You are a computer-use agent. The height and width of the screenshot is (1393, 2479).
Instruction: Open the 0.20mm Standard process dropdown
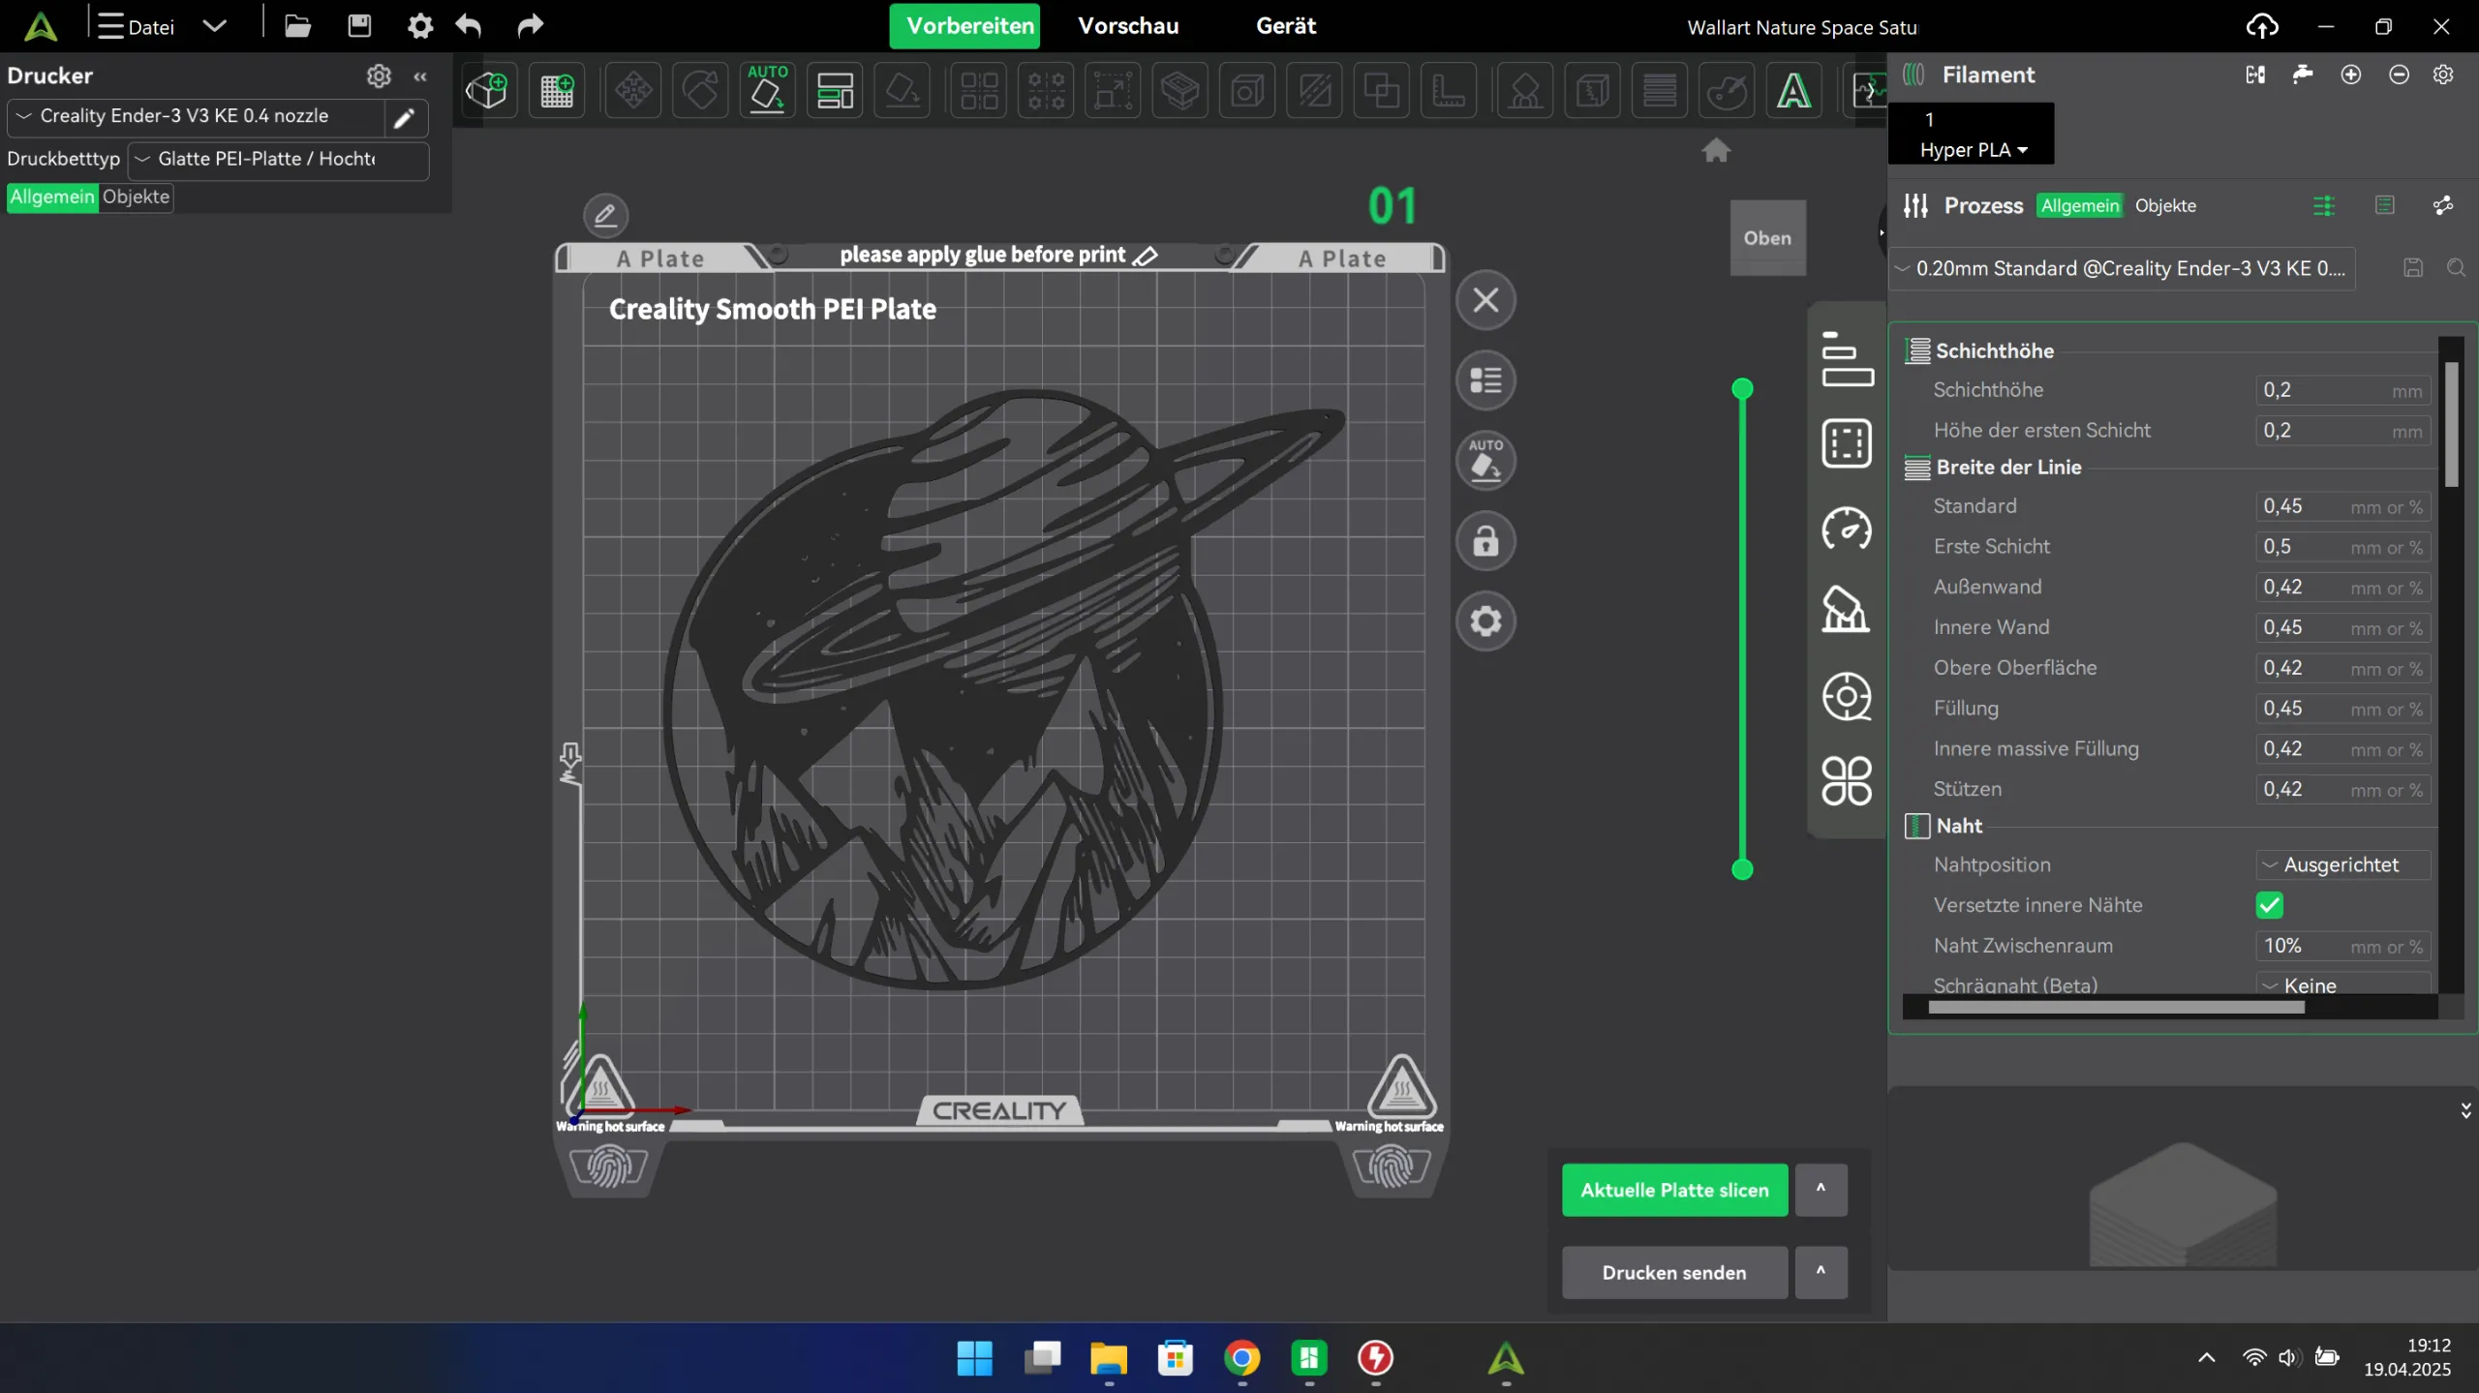tap(2123, 268)
